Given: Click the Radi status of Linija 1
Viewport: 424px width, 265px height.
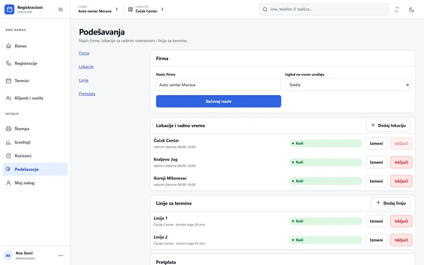Looking at the screenshot, I should click(326, 221).
